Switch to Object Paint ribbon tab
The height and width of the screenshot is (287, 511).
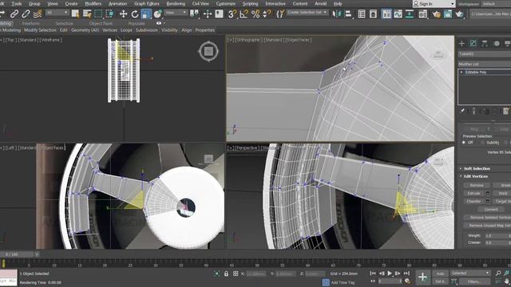click(101, 23)
